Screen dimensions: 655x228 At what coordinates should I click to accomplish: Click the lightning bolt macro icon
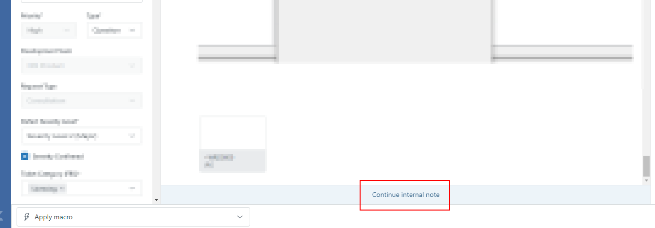click(27, 217)
